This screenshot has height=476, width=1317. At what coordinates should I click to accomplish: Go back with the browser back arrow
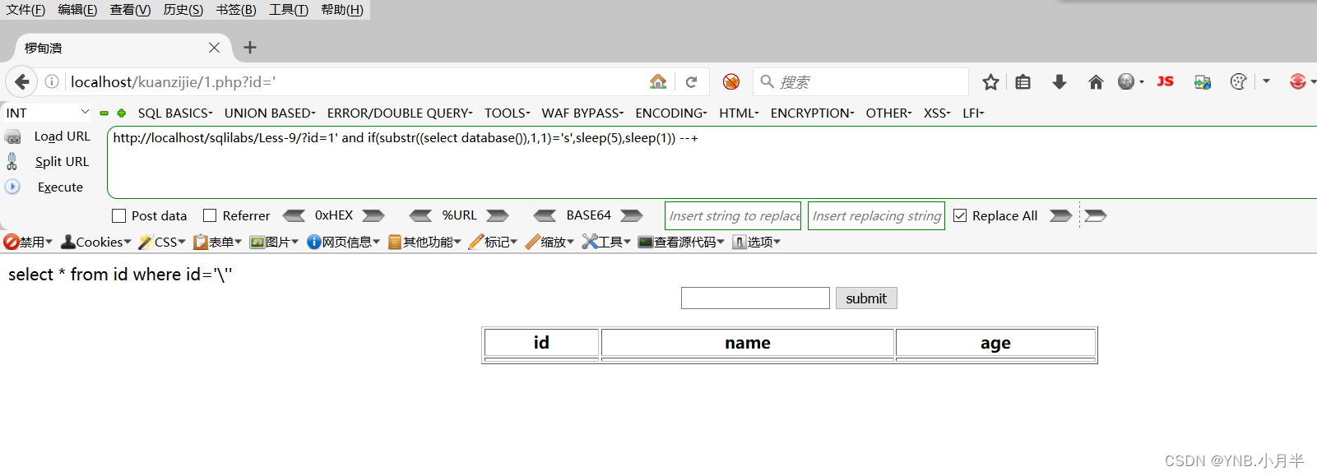[22, 81]
